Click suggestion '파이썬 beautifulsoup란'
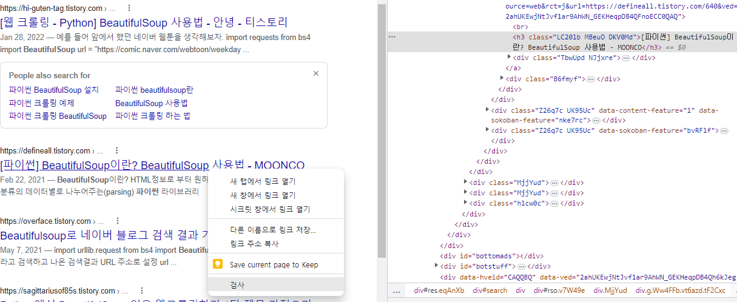 154,90
